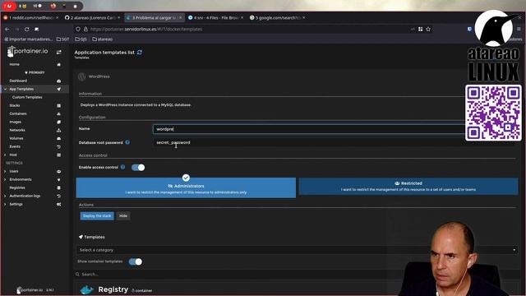Select the Restricted access option
Image resolution: width=526 pixels, height=296 pixels.
coord(408,187)
